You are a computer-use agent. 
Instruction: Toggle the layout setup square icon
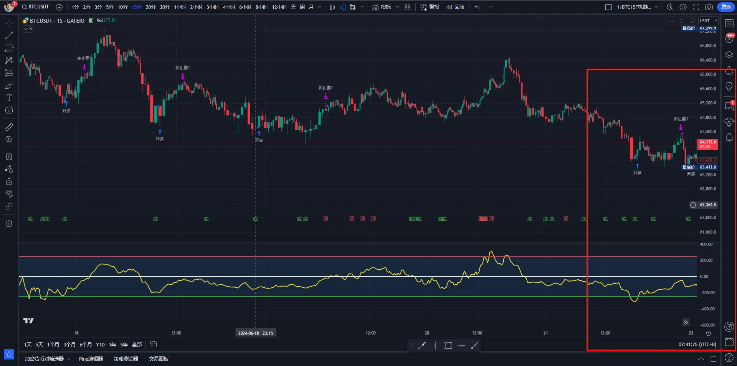click(x=608, y=7)
